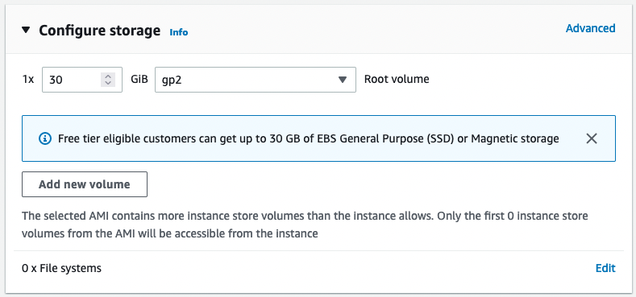
Task: Click the root volume size field showing 30
Action: [82, 80]
